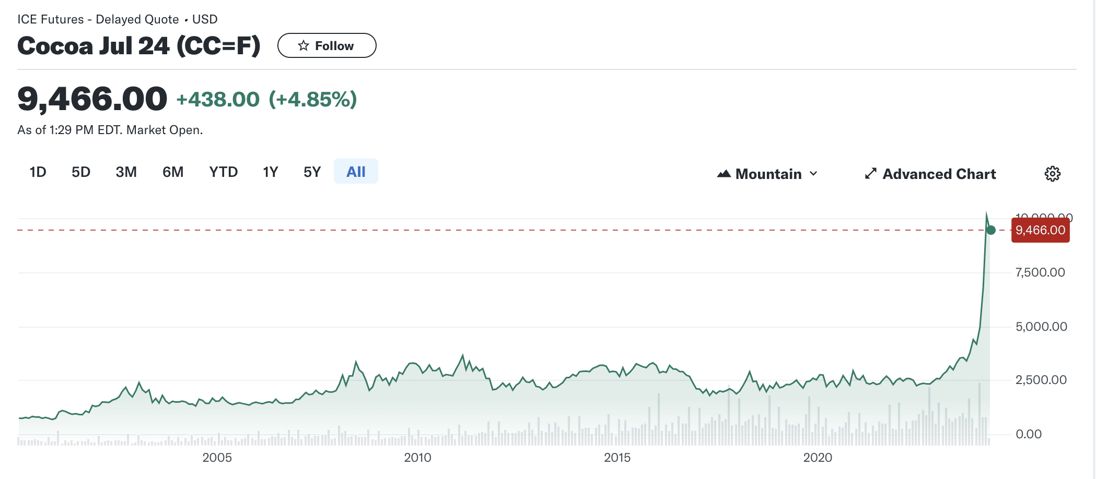Select the 5Y time range
The image size is (1096, 479).
coord(312,172)
